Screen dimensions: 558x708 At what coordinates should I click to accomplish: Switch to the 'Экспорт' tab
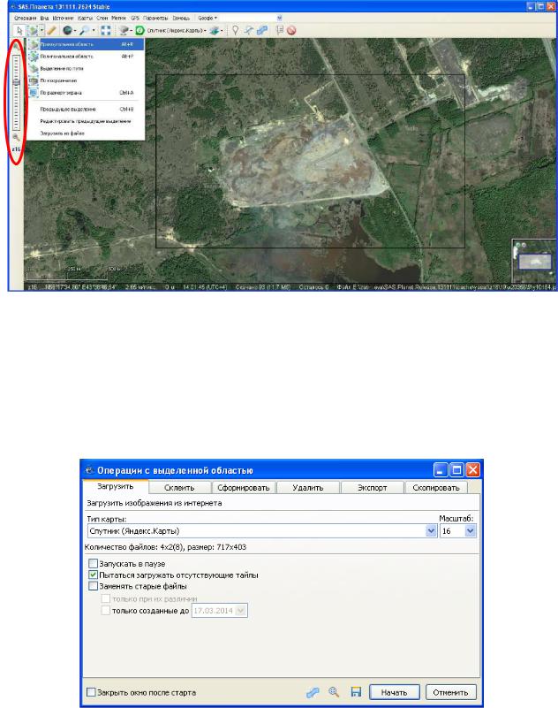coord(373,488)
